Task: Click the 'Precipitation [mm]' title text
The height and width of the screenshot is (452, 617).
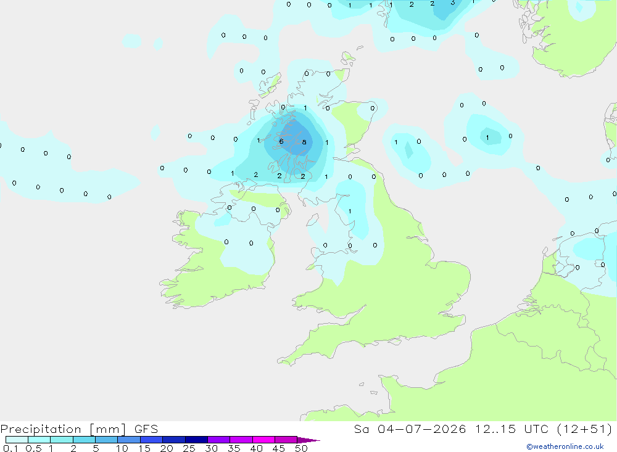Action: [x=63, y=429]
